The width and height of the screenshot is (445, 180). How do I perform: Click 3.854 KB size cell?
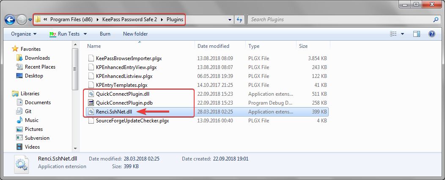(317, 58)
